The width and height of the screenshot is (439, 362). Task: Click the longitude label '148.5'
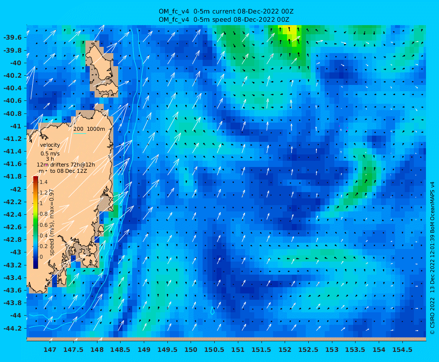point(120,349)
